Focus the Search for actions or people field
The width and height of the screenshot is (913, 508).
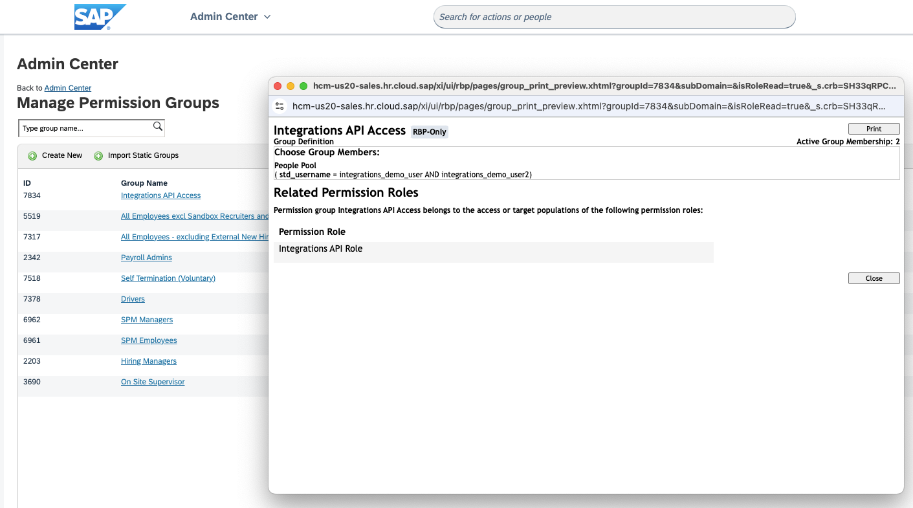pos(614,17)
